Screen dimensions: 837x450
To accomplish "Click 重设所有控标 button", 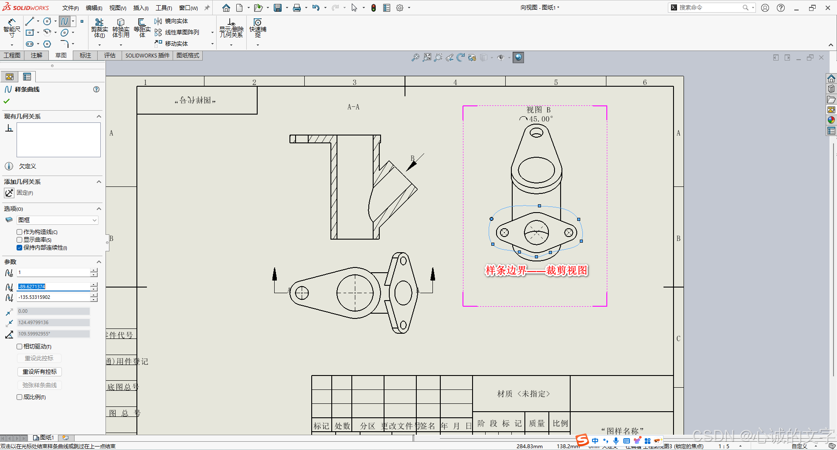I will [x=40, y=372].
